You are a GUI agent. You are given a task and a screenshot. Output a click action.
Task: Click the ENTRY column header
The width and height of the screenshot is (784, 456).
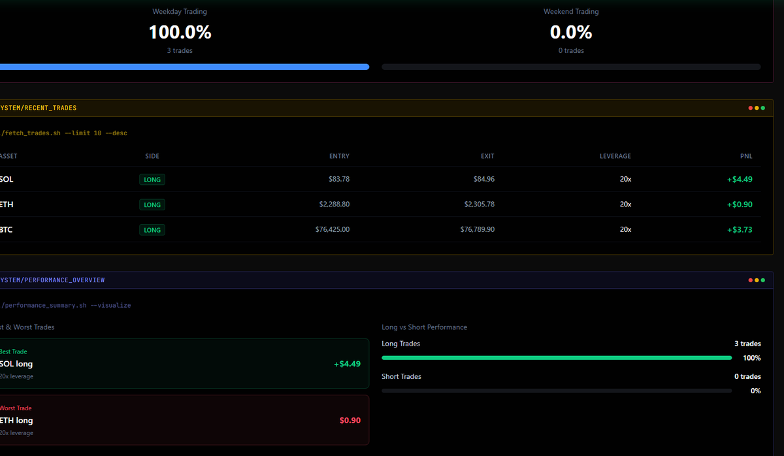(339, 156)
